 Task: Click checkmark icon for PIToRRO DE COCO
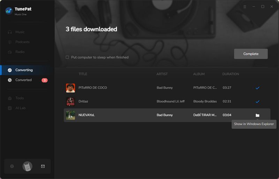(257, 88)
